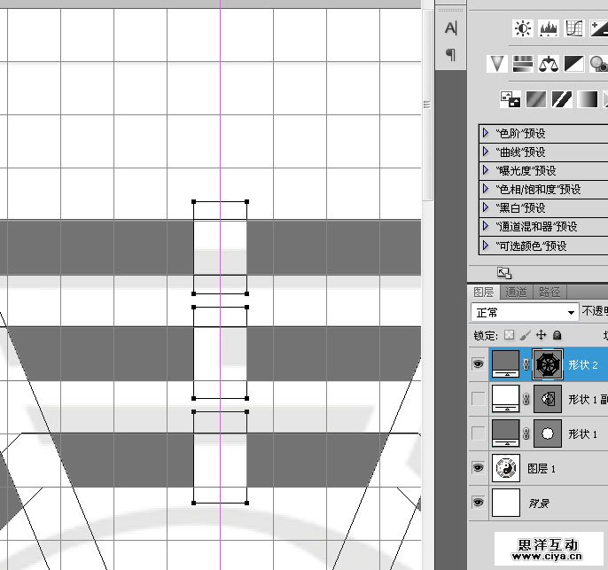Enable lock position for the layer
The image size is (608, 570).
click(541, 336)
